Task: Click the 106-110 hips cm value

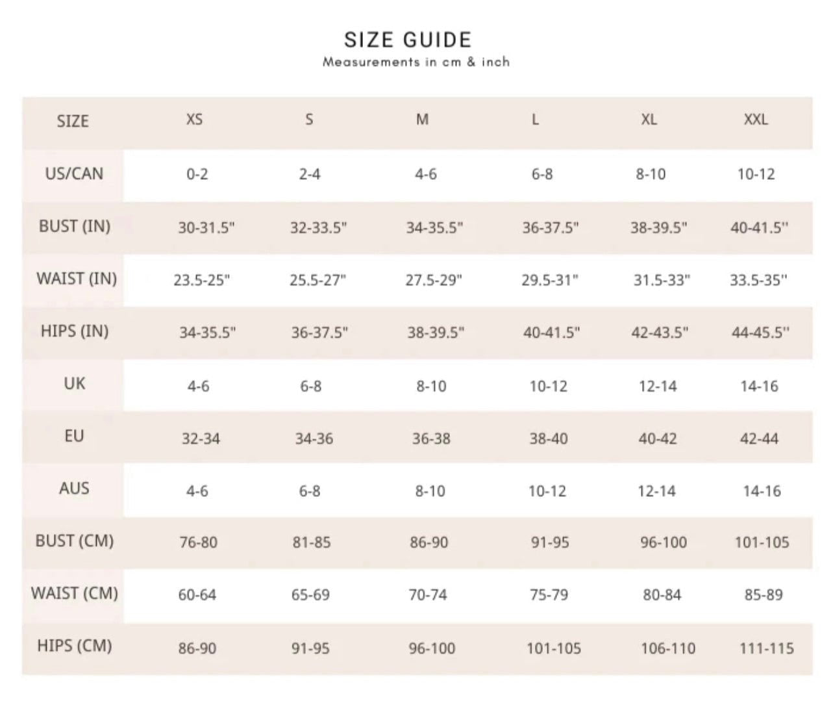Action: 667,648
